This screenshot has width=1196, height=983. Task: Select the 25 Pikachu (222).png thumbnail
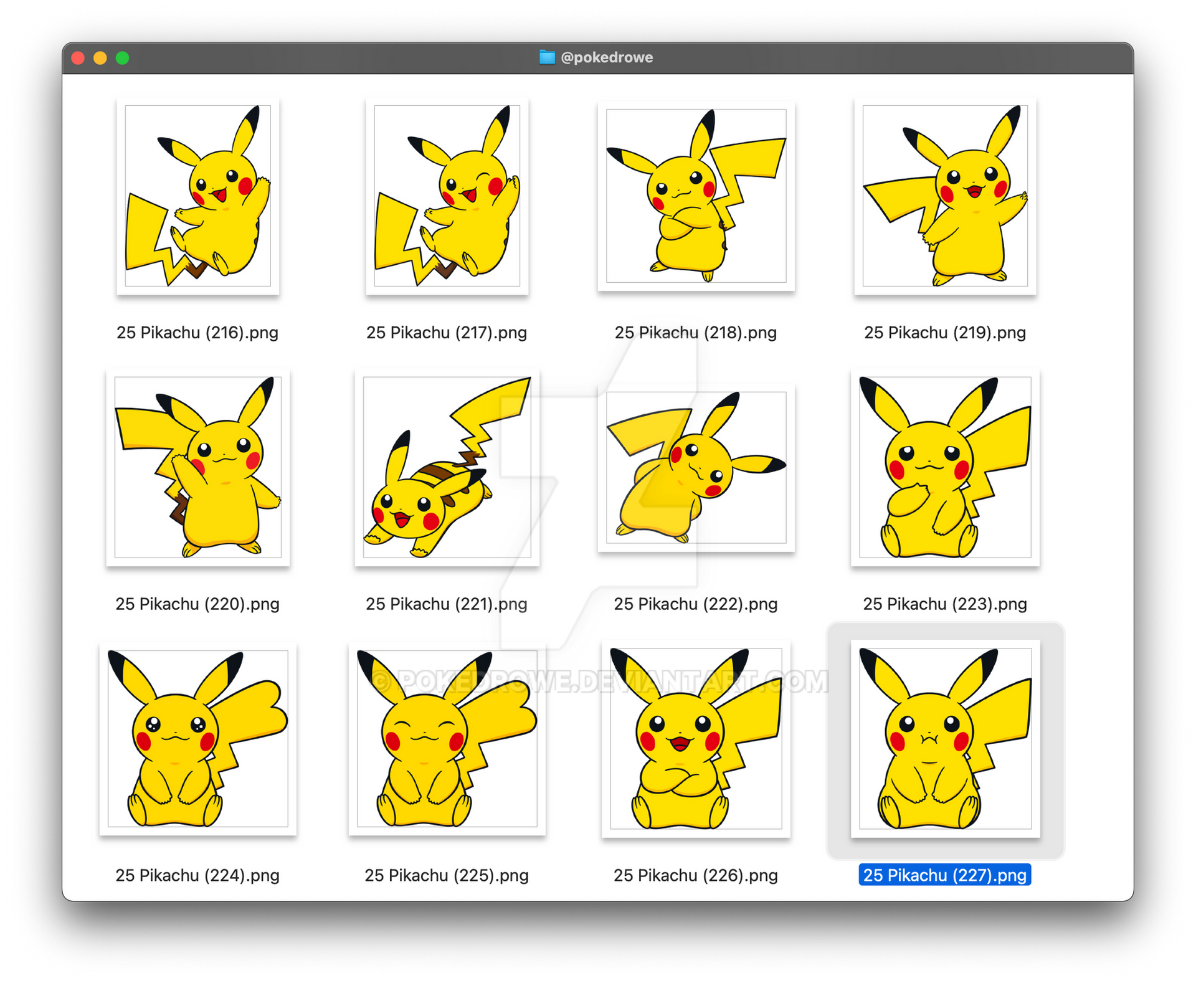pyautogui.click(x=696, y=467)
